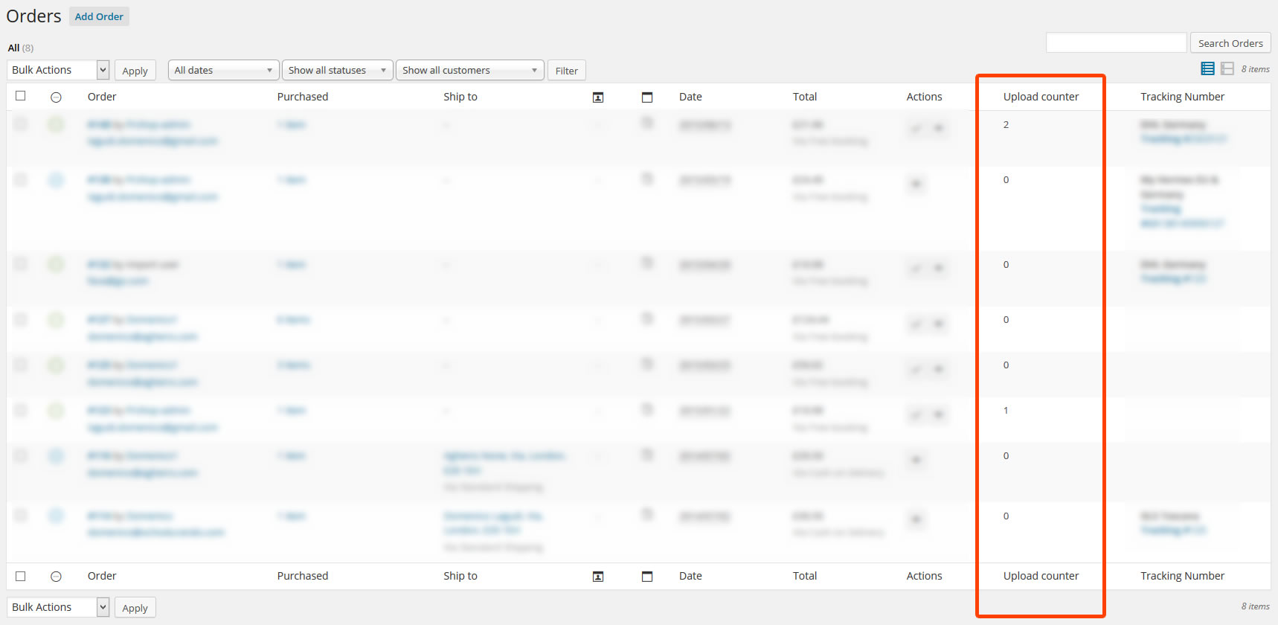The image size is (1278, 625).
Task: Switch to excerpt view mode icon
Action: pyautogui.click(x=1227, y=69)
